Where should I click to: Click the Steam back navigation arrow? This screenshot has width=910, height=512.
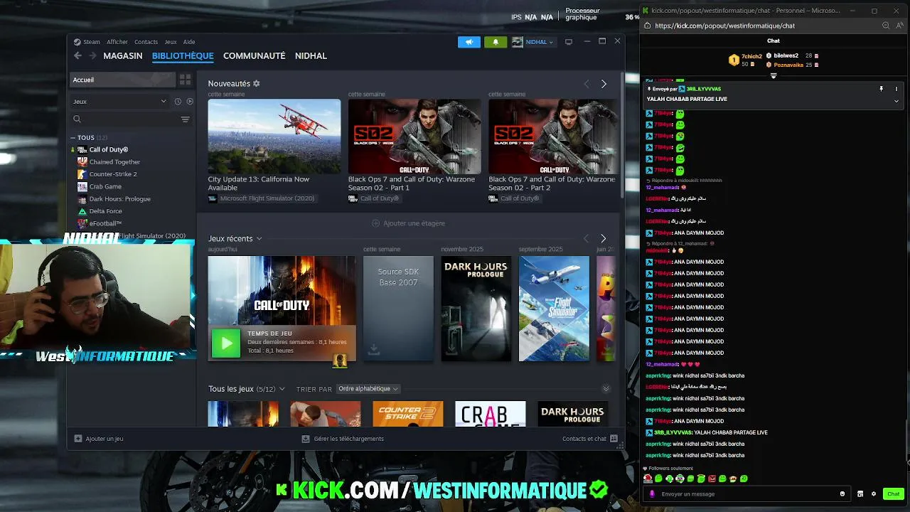tap(77, 55)
